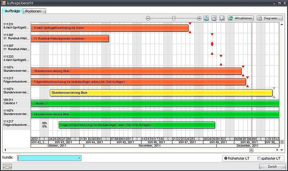
Task: Click the Auftragsübersicht window title icon
Action: click(x=4, y=3)
